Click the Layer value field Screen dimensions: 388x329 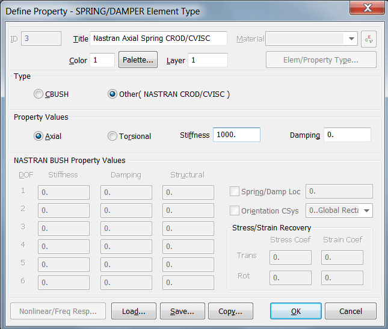[208, 60]
